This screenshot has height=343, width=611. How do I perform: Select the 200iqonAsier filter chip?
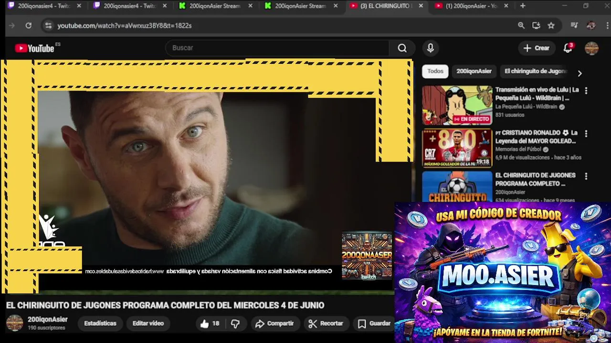[x=474, y=71]
